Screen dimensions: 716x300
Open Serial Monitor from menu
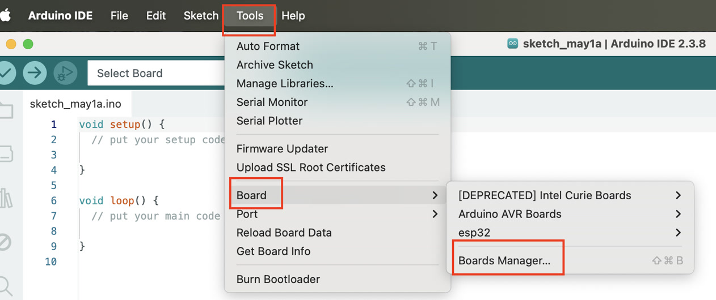coord(338,102)
